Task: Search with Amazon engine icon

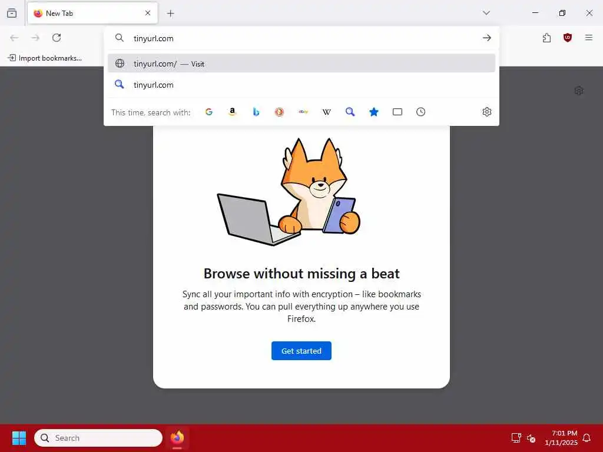Action: 232,112
